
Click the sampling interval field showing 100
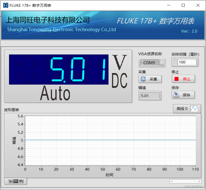pos(187,62)
